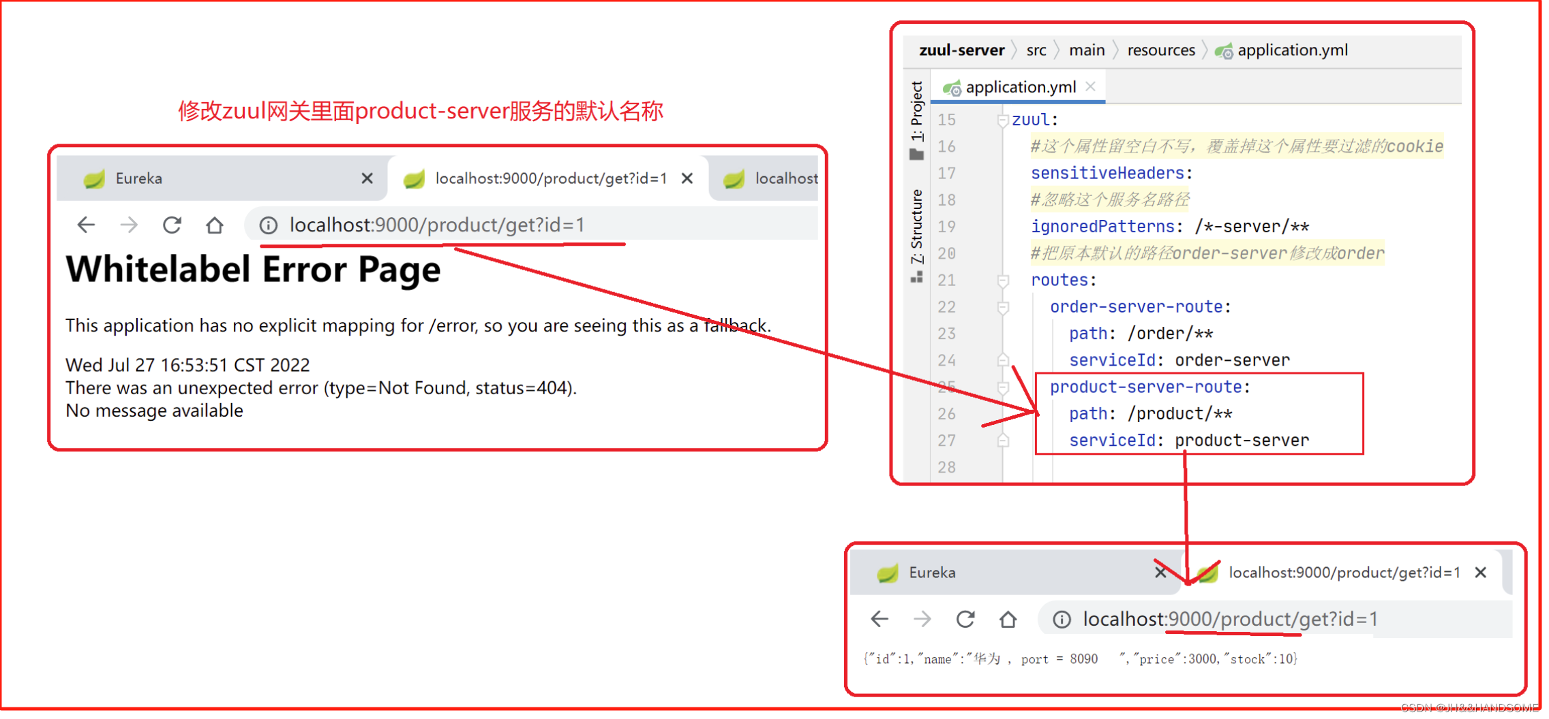Click leaf favicon on Eureka tab in JSON browser

(888, 573)
